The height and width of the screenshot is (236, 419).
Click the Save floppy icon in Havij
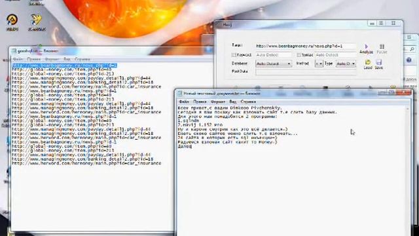pyautogui.click(x=378, y=62)
